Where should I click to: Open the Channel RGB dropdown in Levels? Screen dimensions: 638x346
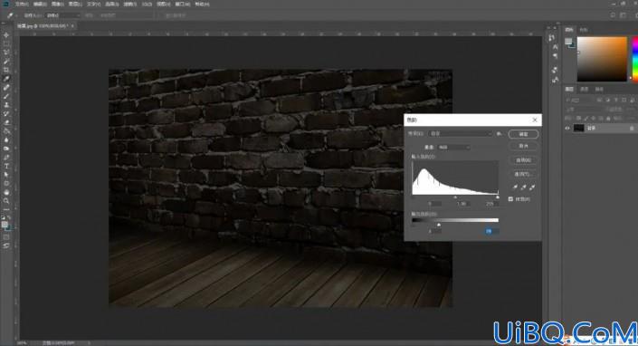tap(453, 147)
